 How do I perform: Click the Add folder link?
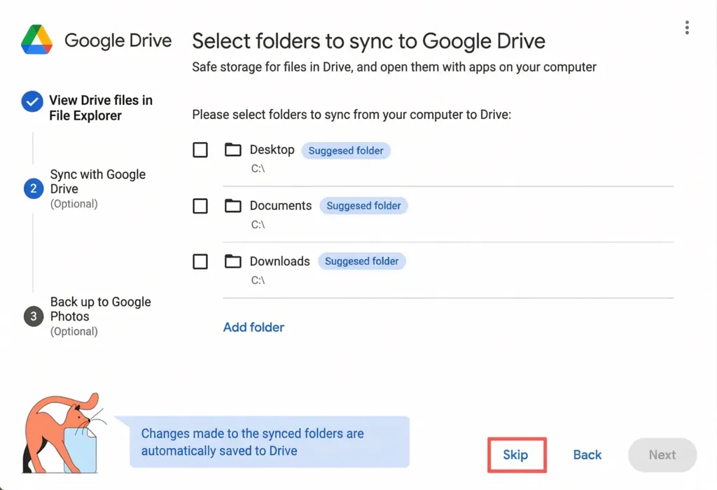coord(253,327)
